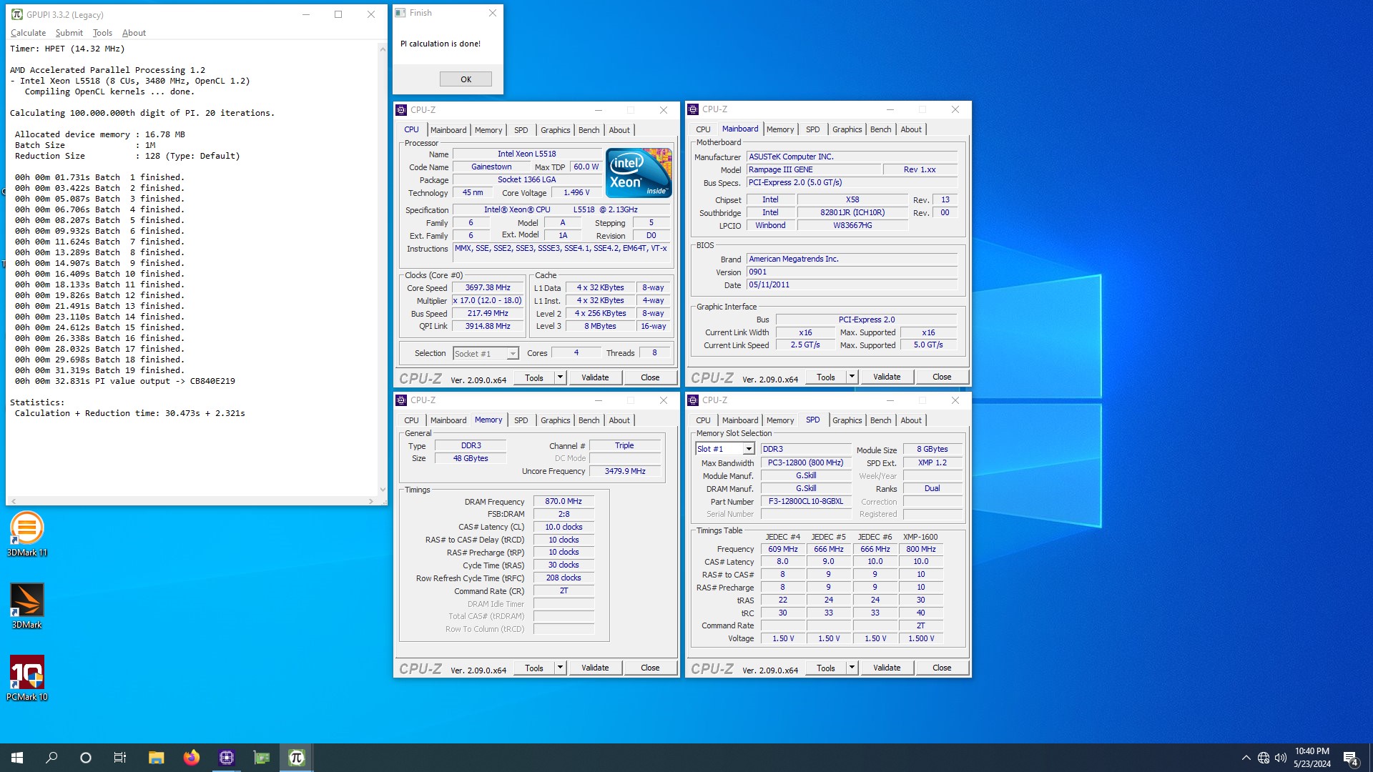Switch to Graphics tab in CPU-Z CPU window
The width and height of the screenshot is (1373, 772).
tap(555, 130)
